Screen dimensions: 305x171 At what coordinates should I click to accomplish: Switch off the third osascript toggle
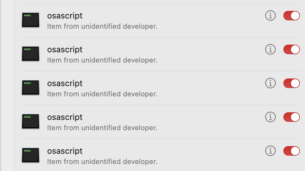click(291, 83)
